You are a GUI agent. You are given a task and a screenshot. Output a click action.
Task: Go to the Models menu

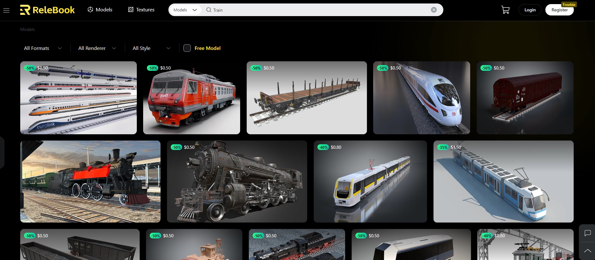tap(100, 10)
